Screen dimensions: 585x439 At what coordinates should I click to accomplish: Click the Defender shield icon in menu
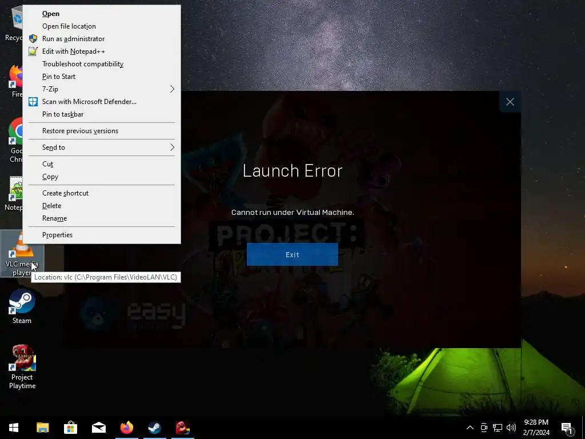coord(33,102)
